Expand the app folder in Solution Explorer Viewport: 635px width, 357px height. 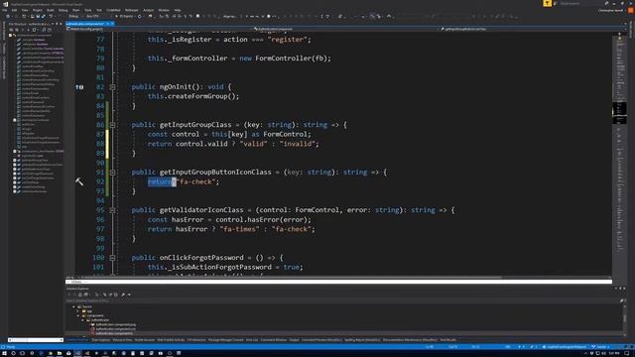[78, 311]
